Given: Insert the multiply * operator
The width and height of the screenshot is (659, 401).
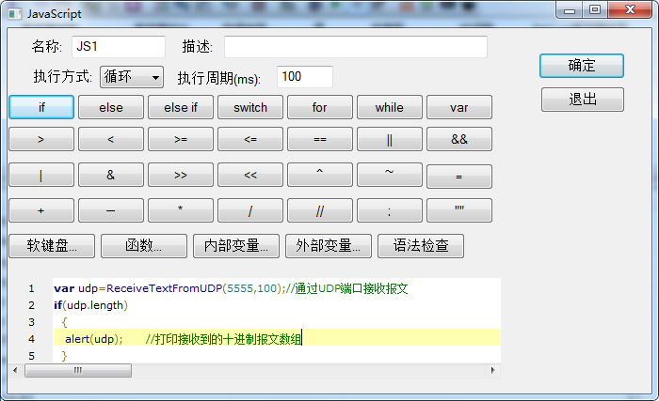Looking at the screenshot, I should pyautogui.click(x=181, y=210).
